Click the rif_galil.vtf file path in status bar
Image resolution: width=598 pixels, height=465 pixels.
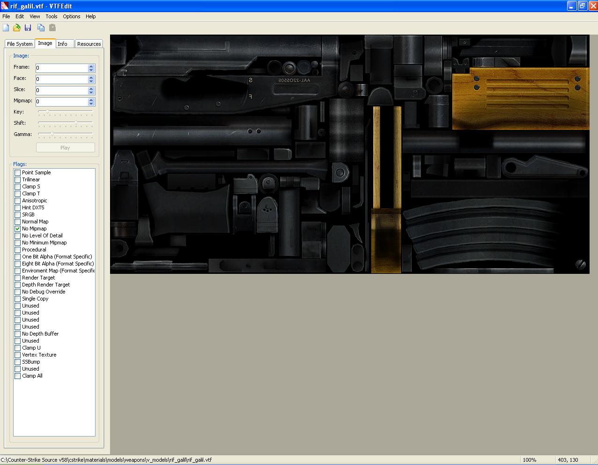point(106,460)
